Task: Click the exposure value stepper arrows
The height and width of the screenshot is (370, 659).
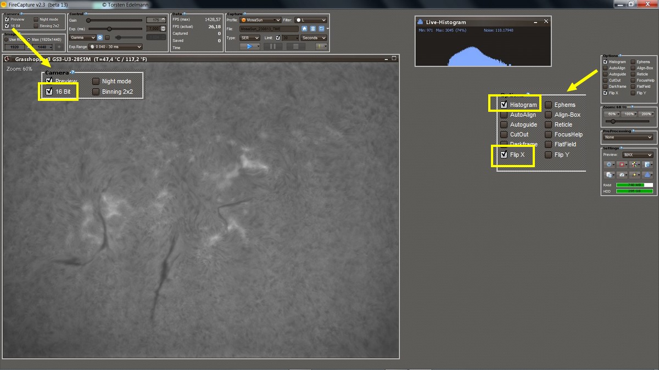Action: point(163,29)
